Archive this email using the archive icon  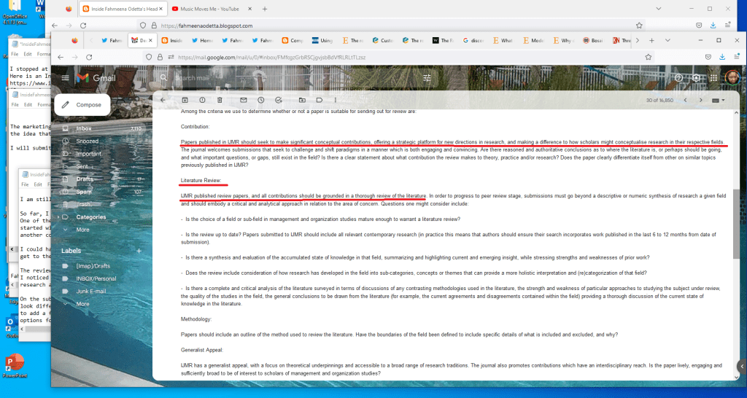click(184, 100)
